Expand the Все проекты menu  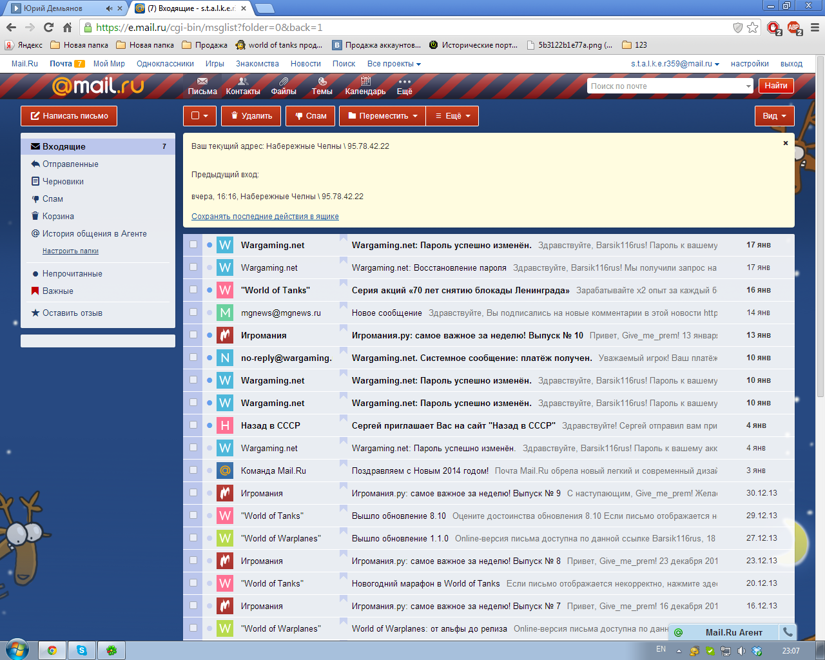pos(394,64)
